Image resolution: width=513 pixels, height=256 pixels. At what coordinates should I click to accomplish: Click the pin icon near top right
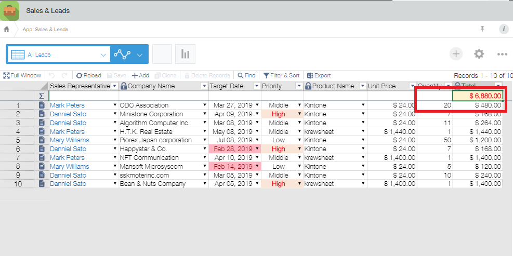(x=482, y=29)
